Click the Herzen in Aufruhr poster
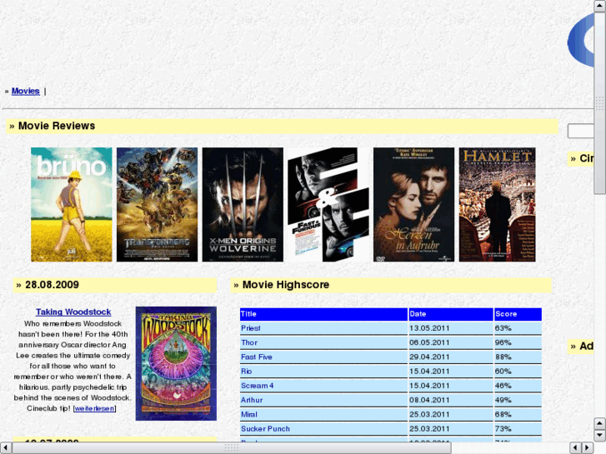This screenshot has width=606, height=454. tap(414, 204)
